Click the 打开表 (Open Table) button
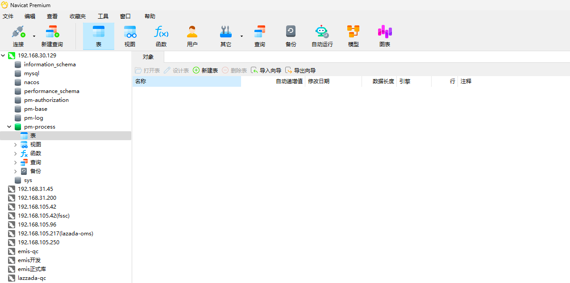Screen dimensions: 570x283 147,70
